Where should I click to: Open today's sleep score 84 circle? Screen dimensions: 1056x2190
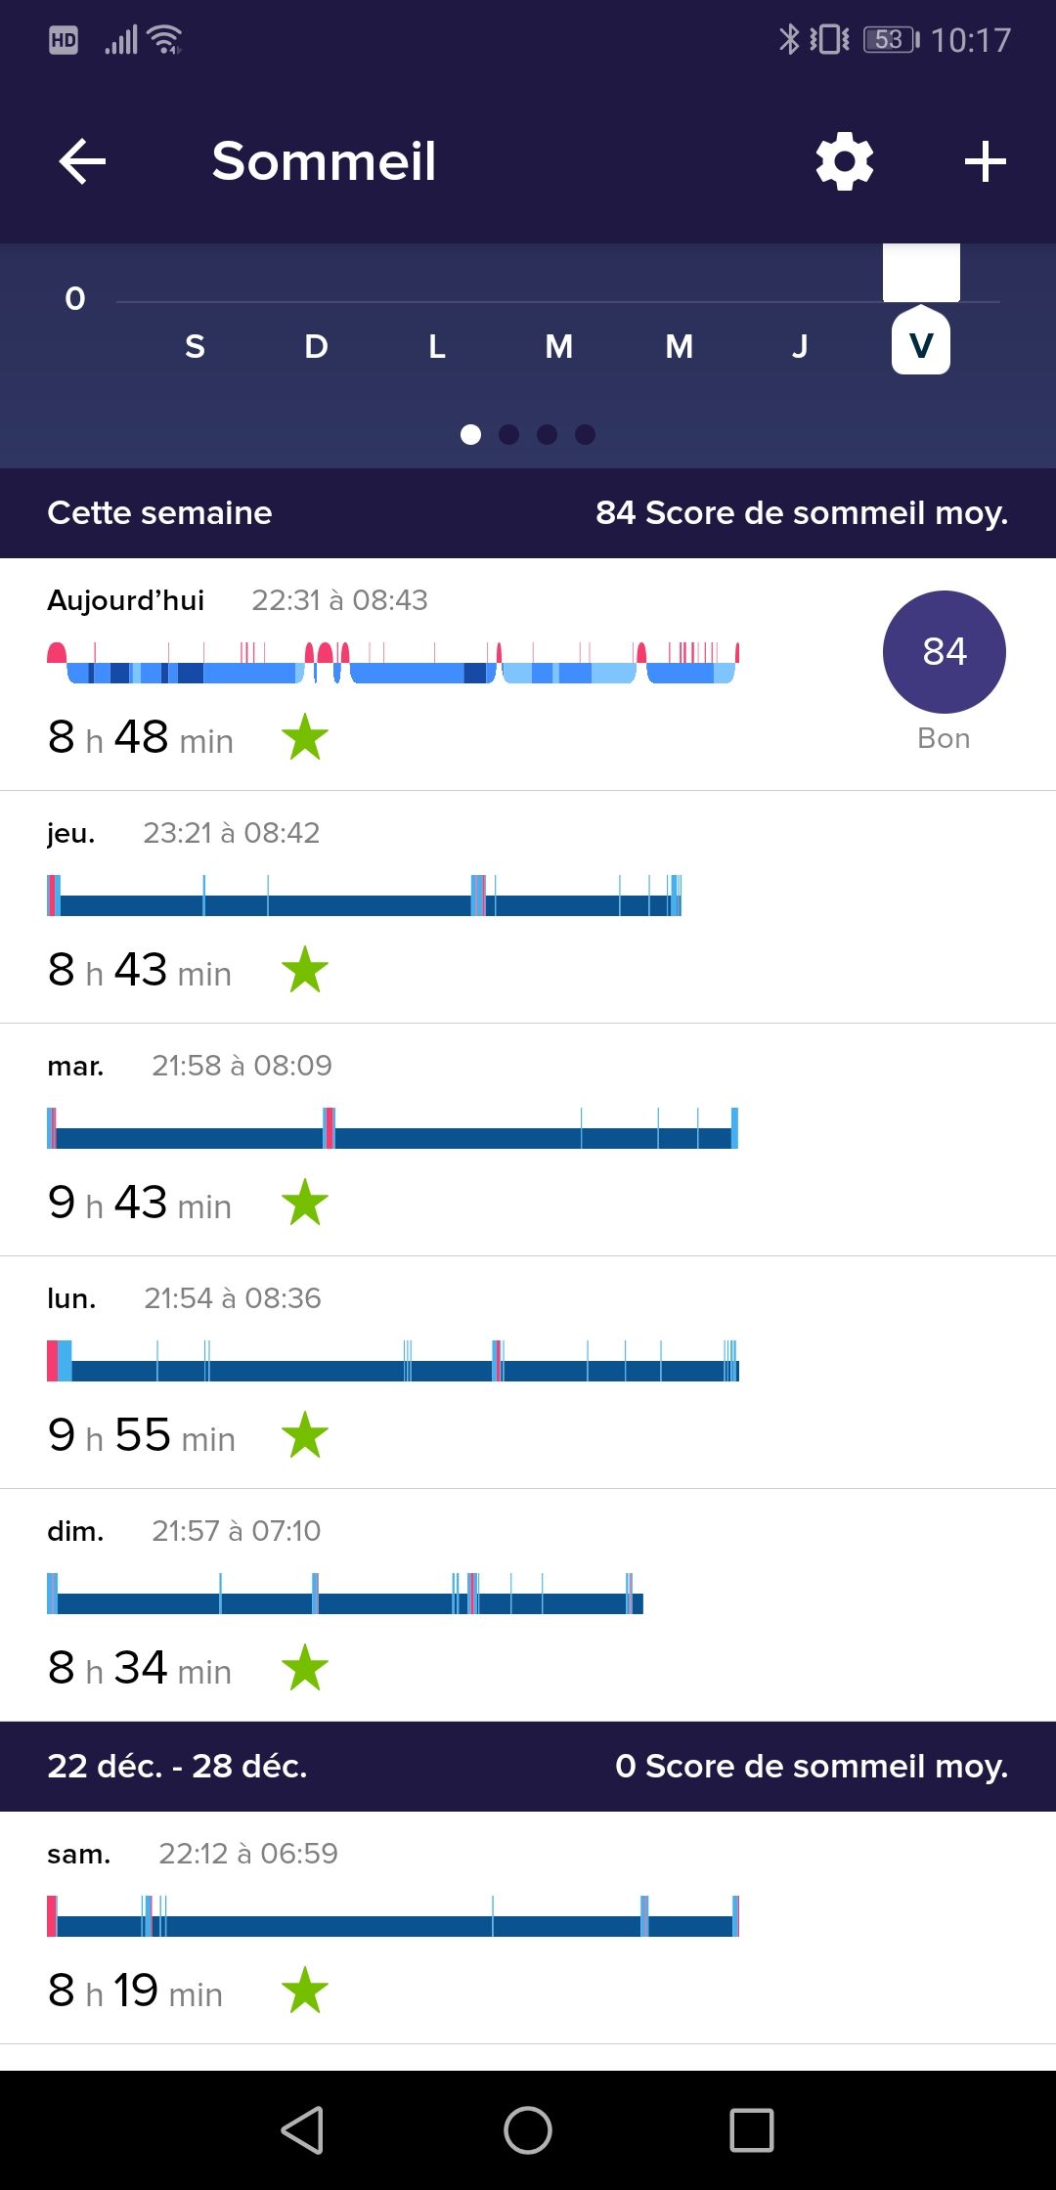[x=944, y=652]
